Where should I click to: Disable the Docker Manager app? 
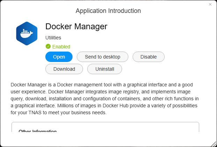pyautogui.click(x=149, y=57)
